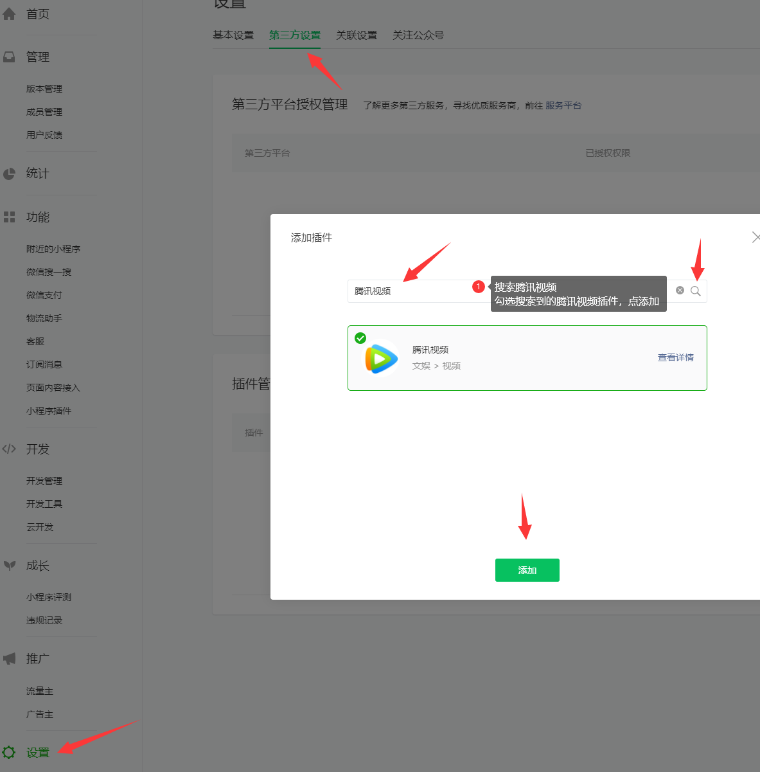Select 微信搜一搜
The image size is (760, 772).
point(49,272)
